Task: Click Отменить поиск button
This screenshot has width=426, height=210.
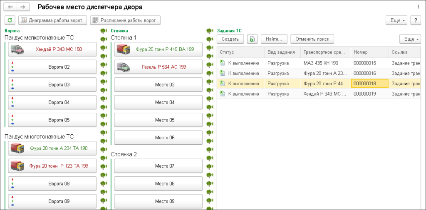Action: tap(312, 39)
